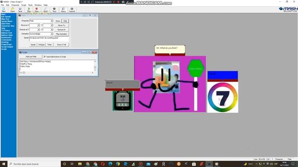Click the green hexagon lollipop sign
The height and width of the screenshot is (167, 298).
(196, 68)
